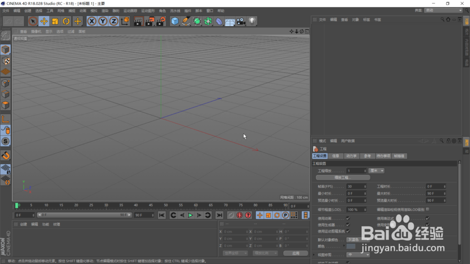
Task: Toggle position keyframe recording
Action: click(259, 215)
